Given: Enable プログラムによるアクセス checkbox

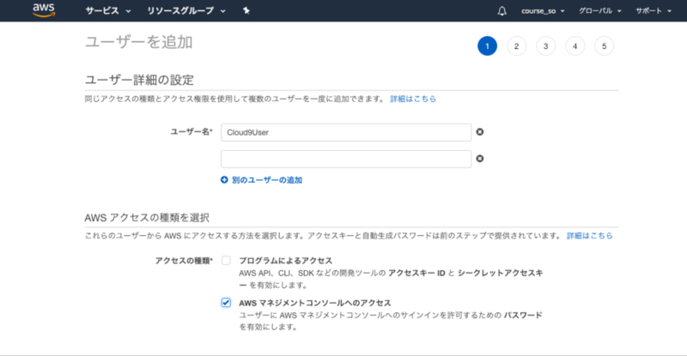Looking at the screenshot, I should (226, 261).
